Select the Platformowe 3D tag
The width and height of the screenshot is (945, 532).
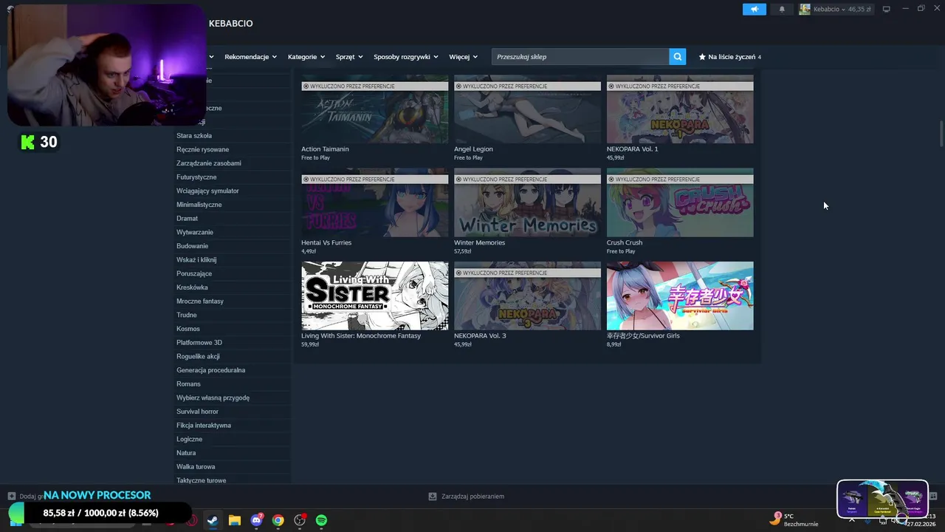[x=199, y=343]
